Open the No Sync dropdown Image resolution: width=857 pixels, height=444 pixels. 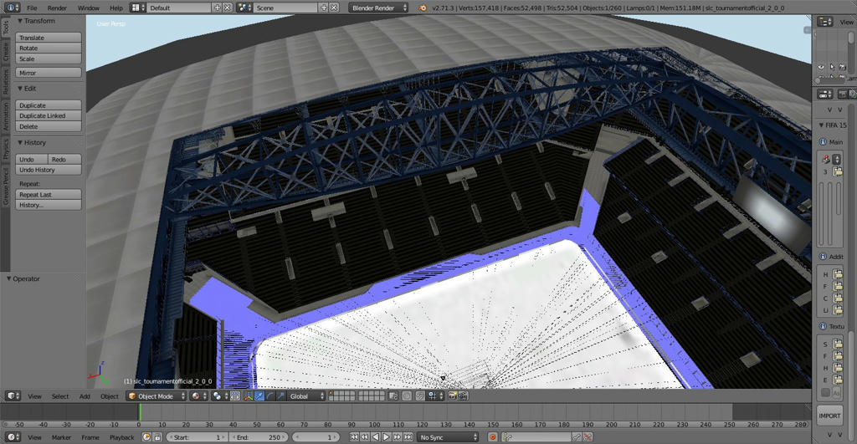[x=449, y=437]
